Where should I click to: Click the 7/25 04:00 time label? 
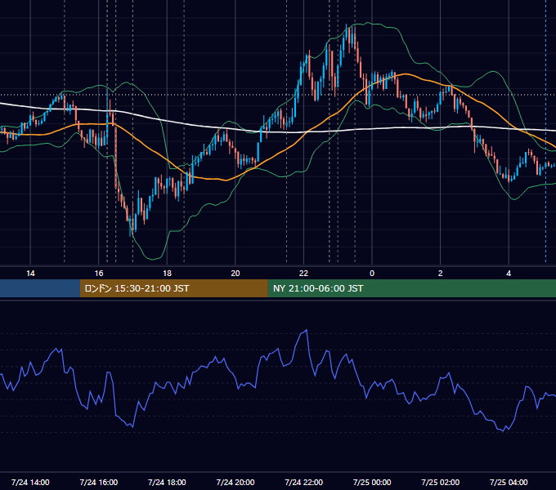point(509,482)
